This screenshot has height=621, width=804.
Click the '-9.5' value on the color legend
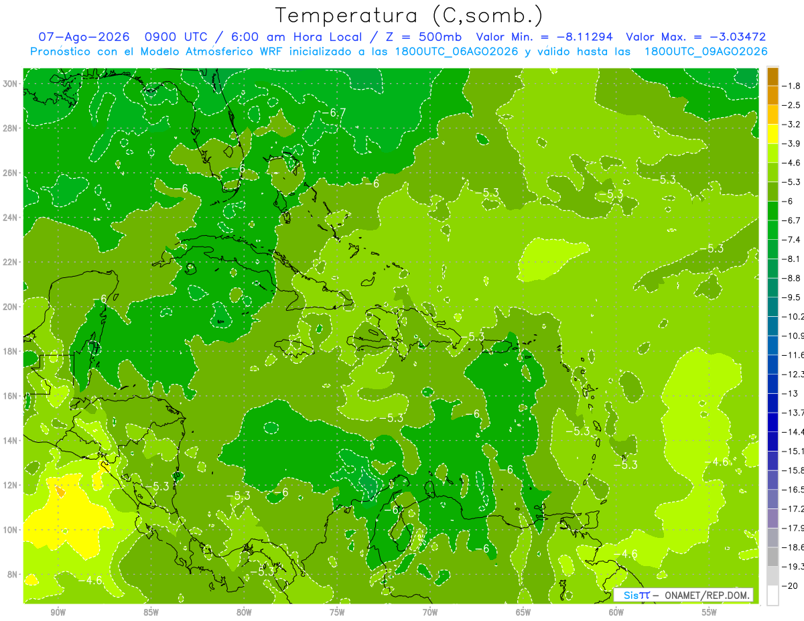[791, 297]
